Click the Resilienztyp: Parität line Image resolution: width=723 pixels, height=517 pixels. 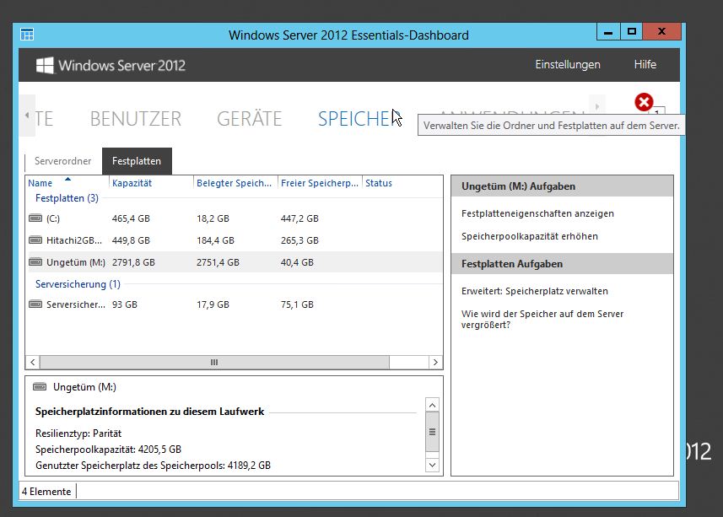click(78, 434)
